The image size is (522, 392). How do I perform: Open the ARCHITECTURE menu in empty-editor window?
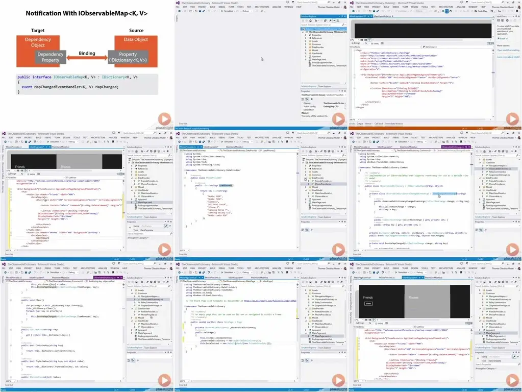tap(262, 7)
